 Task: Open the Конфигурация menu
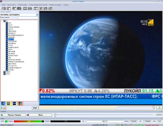pyautogui.click(x=22, y=5)
